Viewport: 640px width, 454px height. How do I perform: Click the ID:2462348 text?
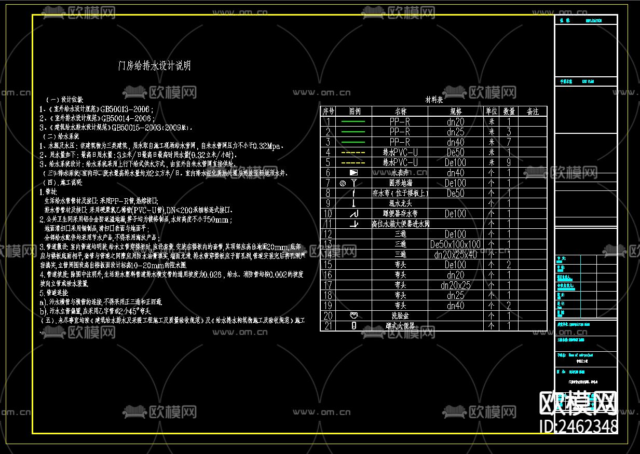(579, 427)
